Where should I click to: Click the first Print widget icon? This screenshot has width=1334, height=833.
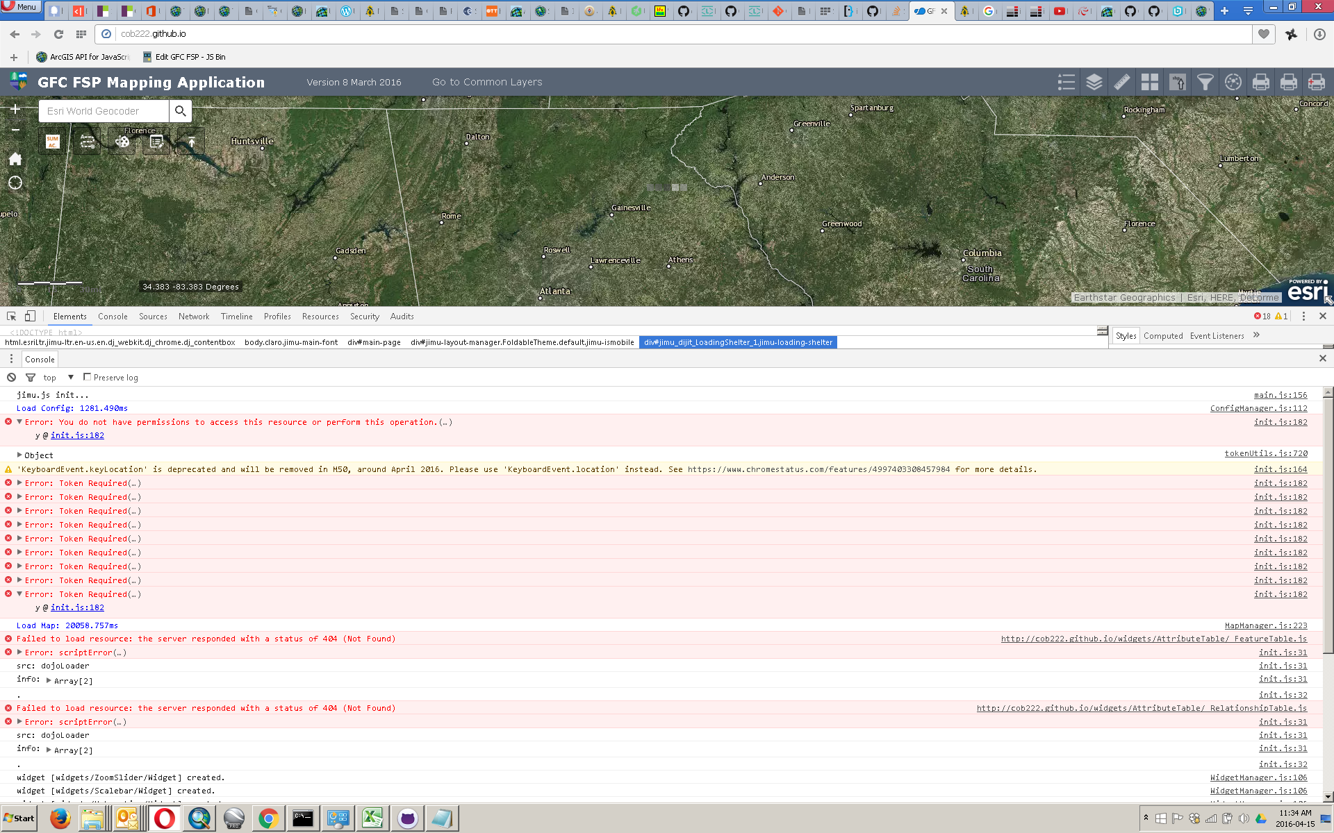click(x=1260, y=82)
